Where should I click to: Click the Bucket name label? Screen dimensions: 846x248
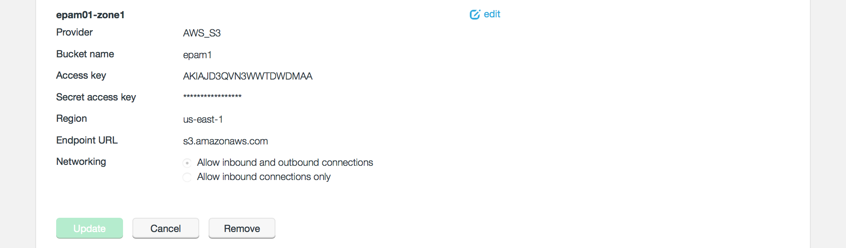pyautogui.click(x=85, y=54)
